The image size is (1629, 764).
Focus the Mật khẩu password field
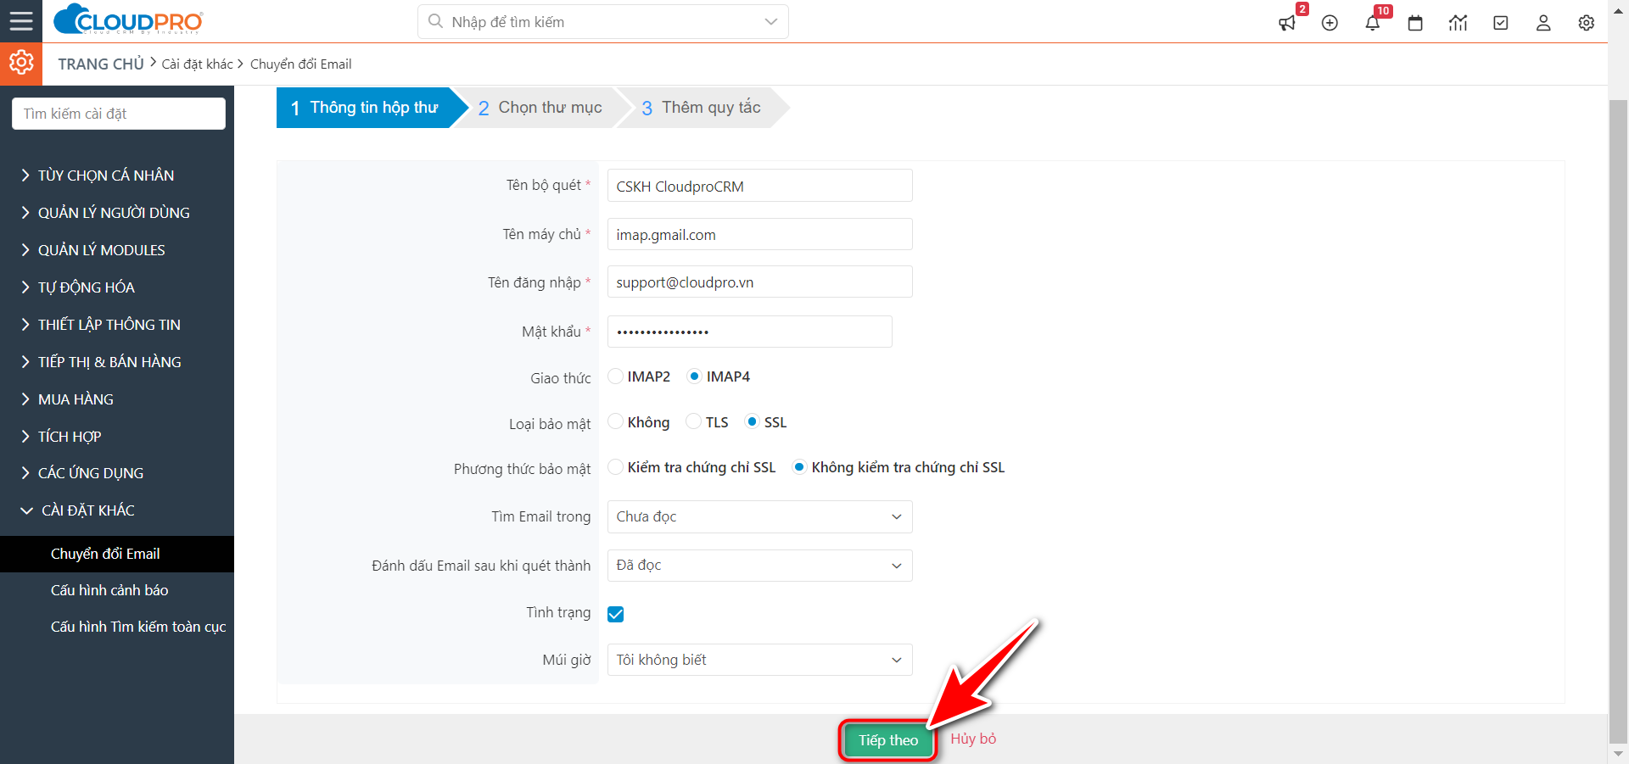(x=750, y=332)
